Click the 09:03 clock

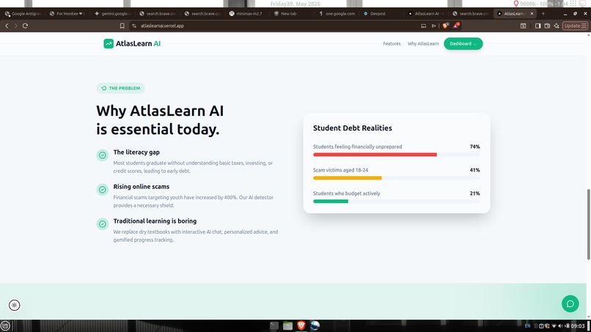(577, 326)
